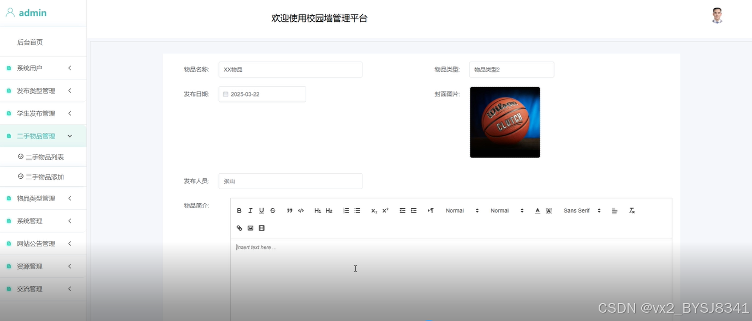
Task: Open the first Normal size dropdown
Action: click(x=462, y=210)
